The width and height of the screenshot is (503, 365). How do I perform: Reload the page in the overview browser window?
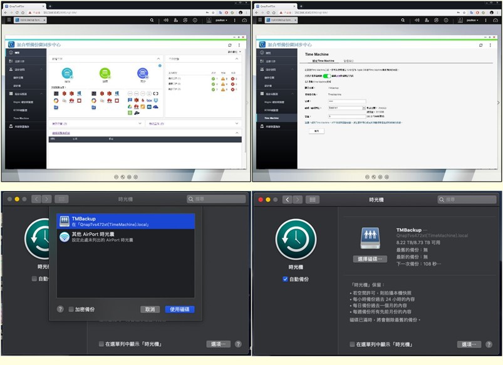[x=17, y=13]
